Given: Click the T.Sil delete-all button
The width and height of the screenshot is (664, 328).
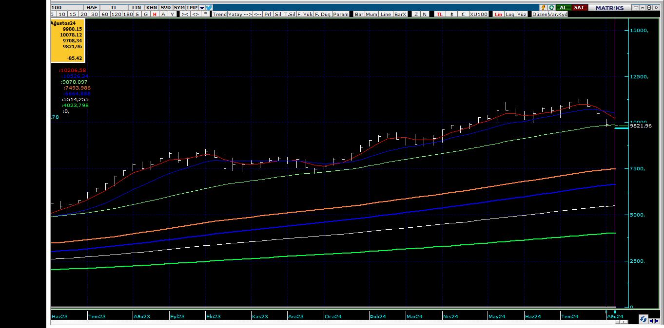Looking at the screenshot, I should pos(290,15).
